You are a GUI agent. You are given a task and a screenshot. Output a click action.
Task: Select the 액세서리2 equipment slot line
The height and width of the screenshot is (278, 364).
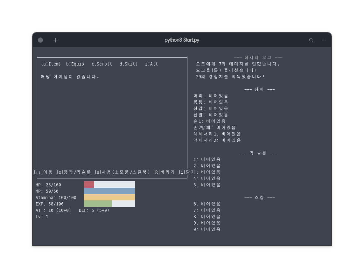[217, 140]
